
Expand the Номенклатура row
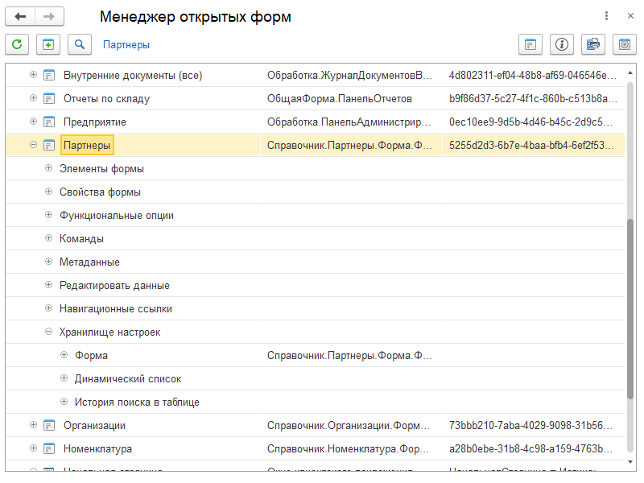tap(33, 448)
